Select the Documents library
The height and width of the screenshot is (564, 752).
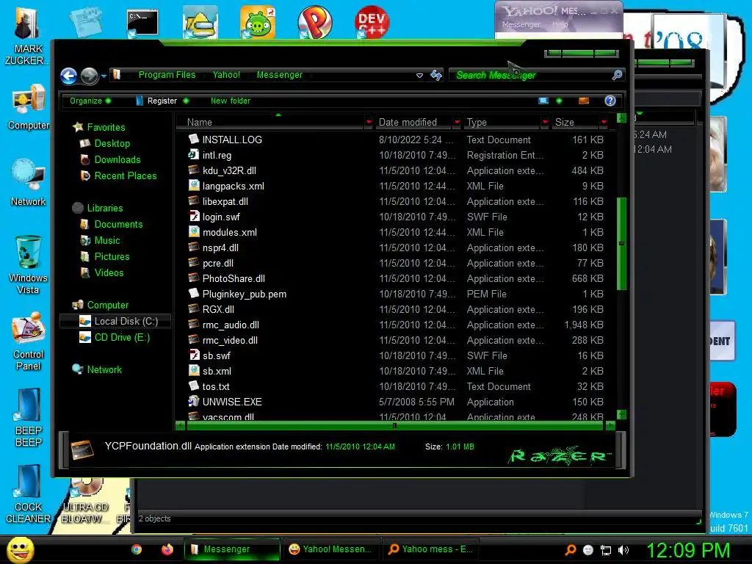click(x=118, y=225)
